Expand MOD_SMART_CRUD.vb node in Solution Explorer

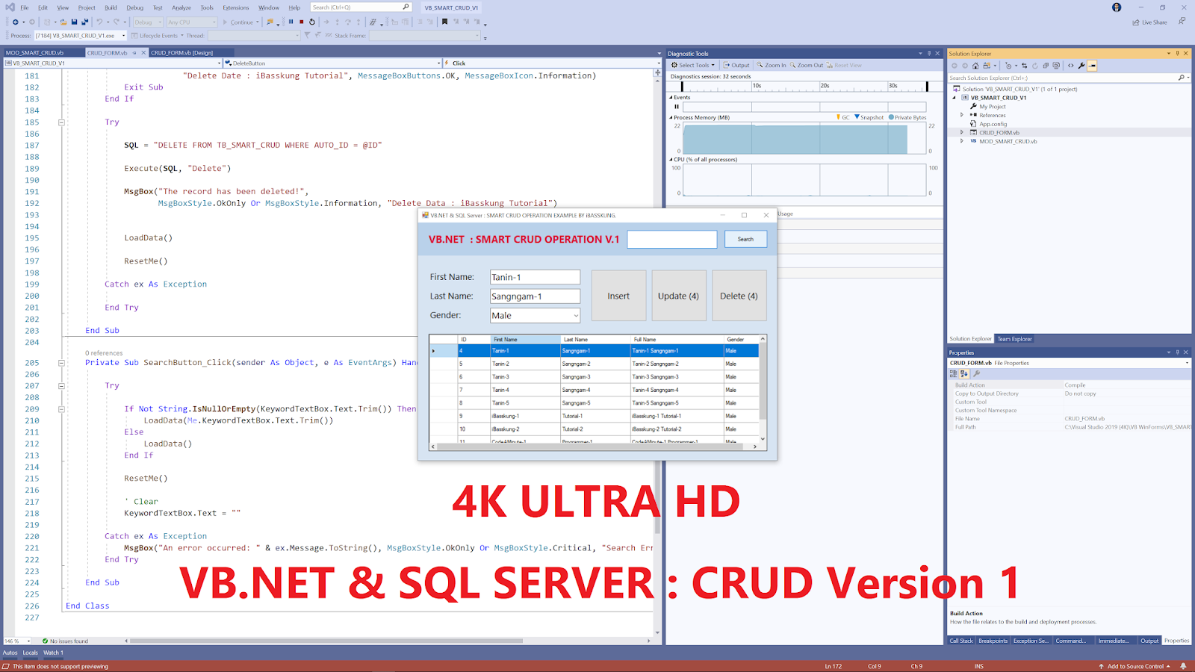click(962, 141)
